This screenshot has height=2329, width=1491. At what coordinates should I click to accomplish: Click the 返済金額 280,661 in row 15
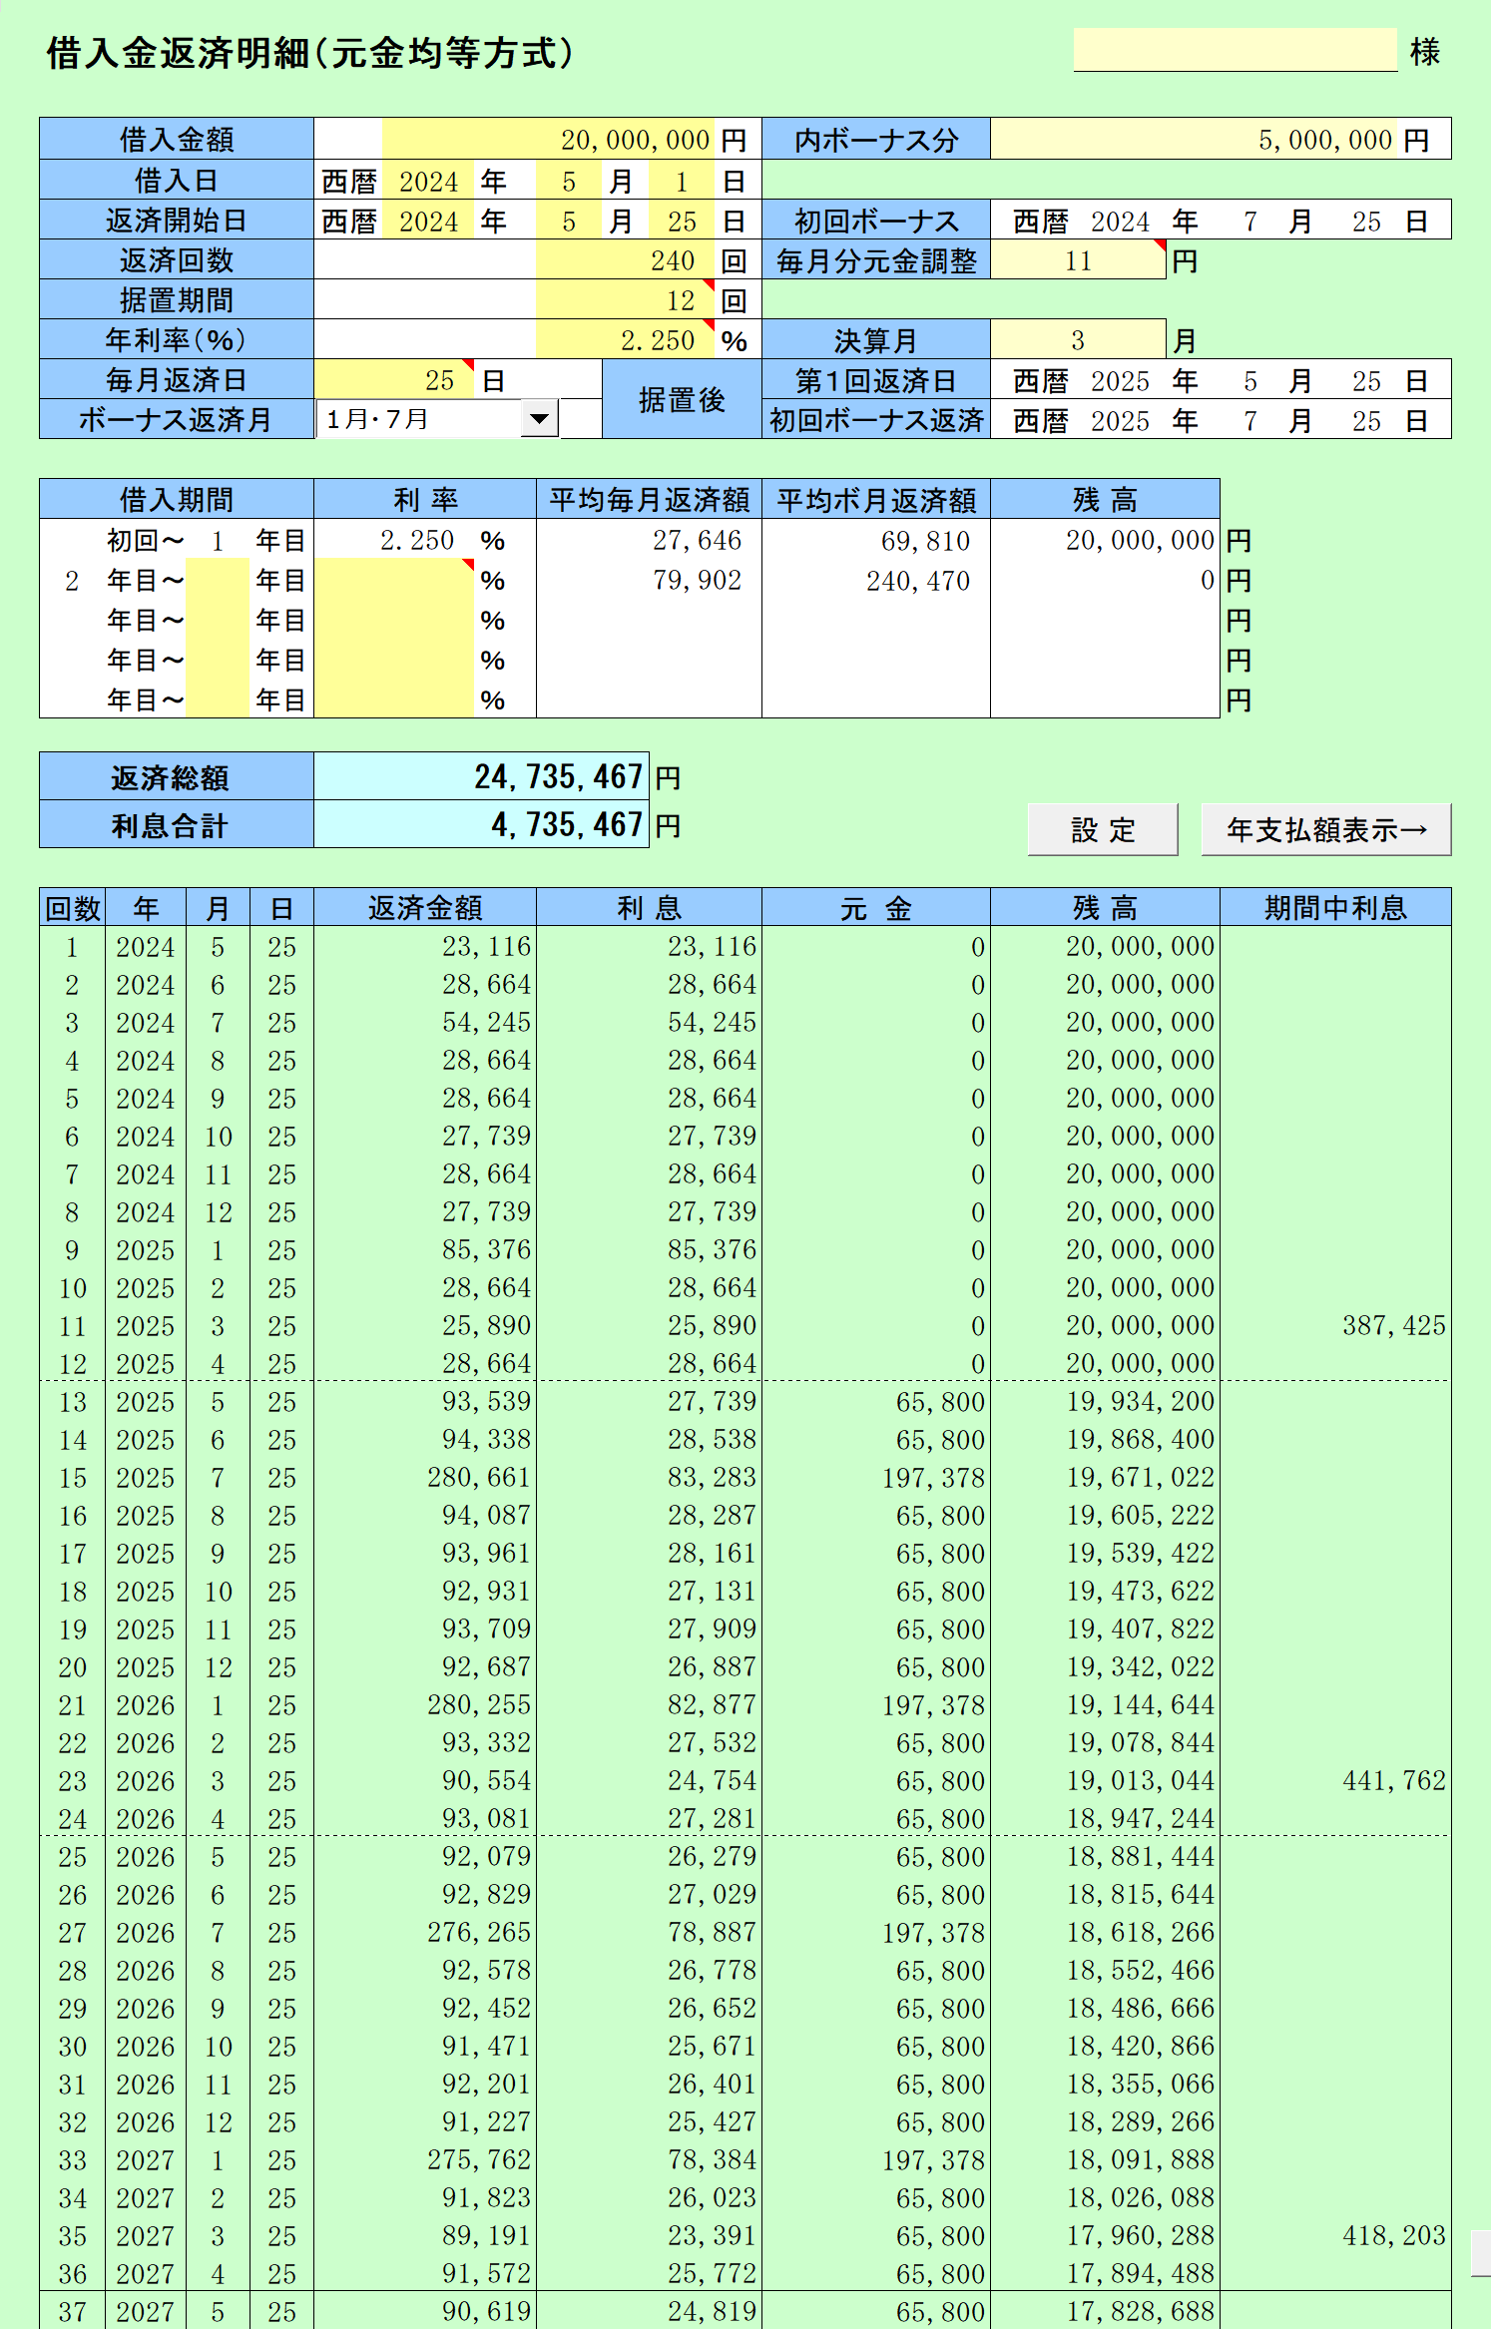click(x=479, y=1477)
